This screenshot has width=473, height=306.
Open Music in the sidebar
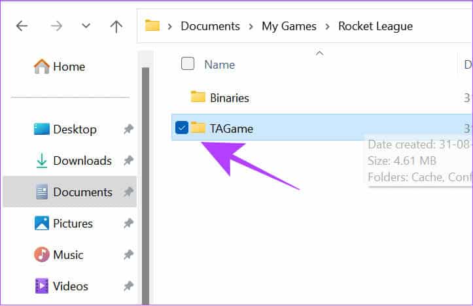(x=68, y=255)
